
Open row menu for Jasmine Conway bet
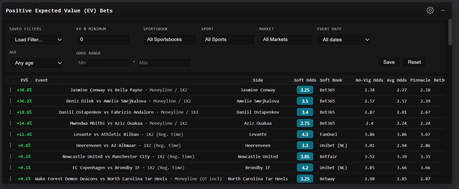10,90
